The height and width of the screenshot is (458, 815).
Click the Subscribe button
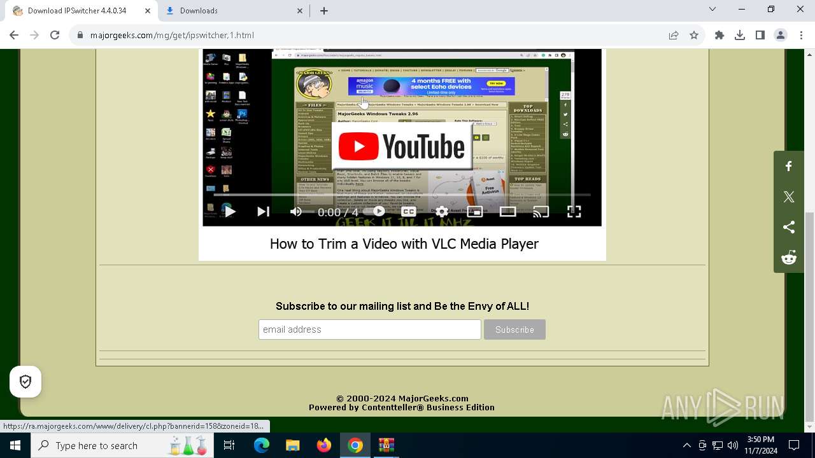click(514, 330)
